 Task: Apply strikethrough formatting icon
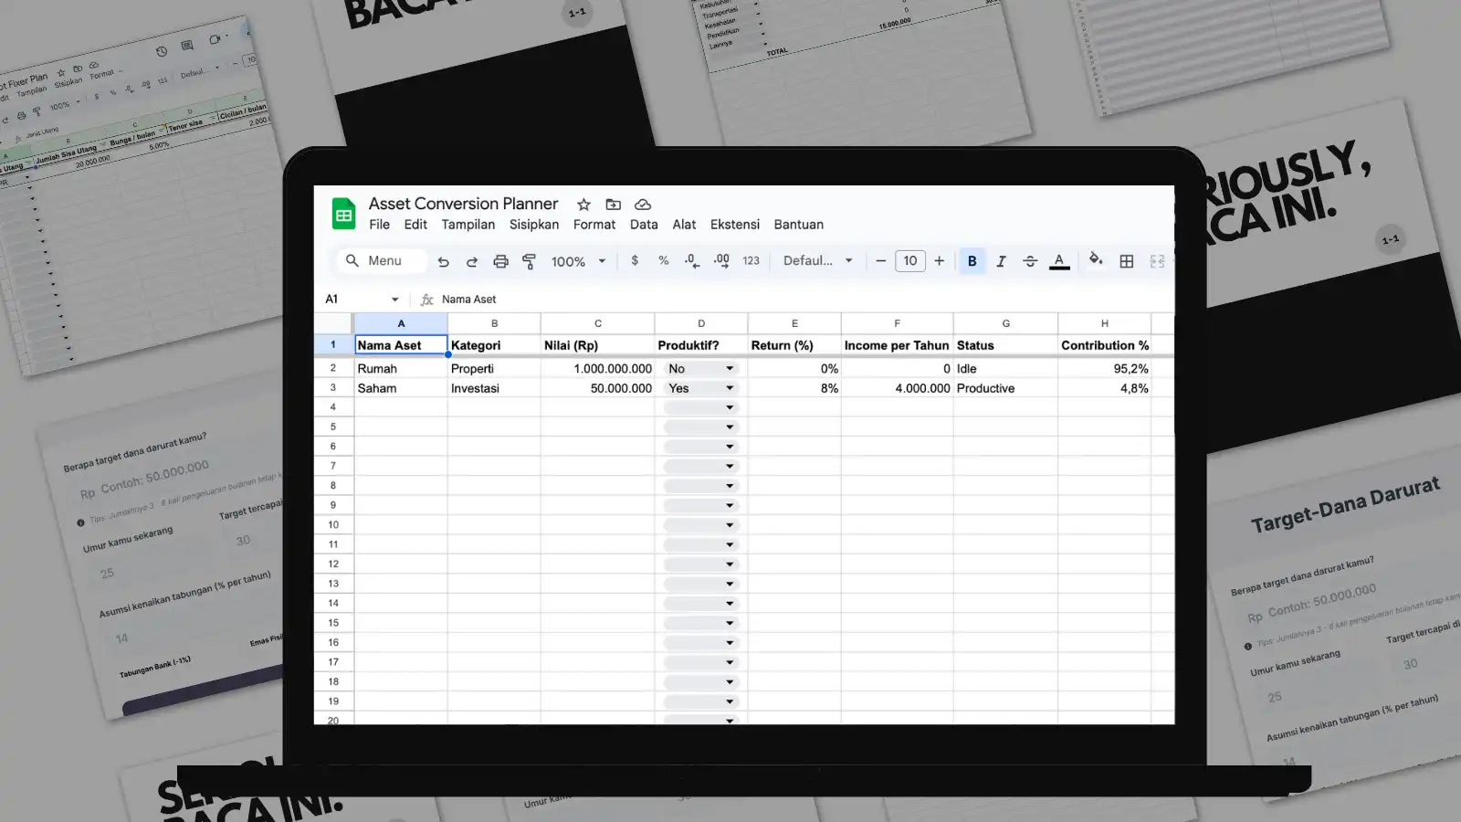pos(1030,261)
